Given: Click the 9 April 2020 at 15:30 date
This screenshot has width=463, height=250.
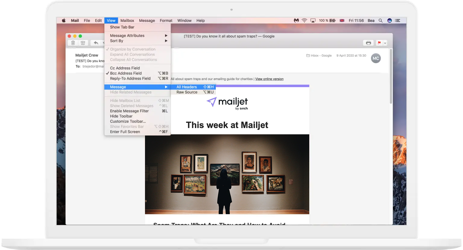Looking at the screenshot, I should tap(351, 55).
